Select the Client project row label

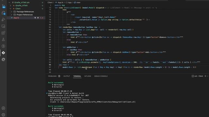tap(18, 9)
